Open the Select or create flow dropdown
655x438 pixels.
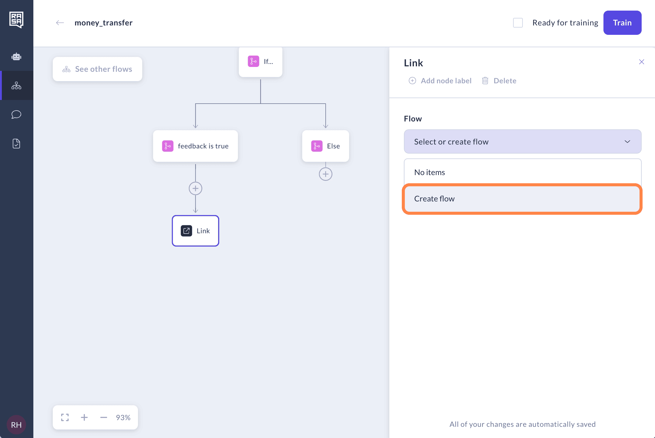(x=522, y=141)
